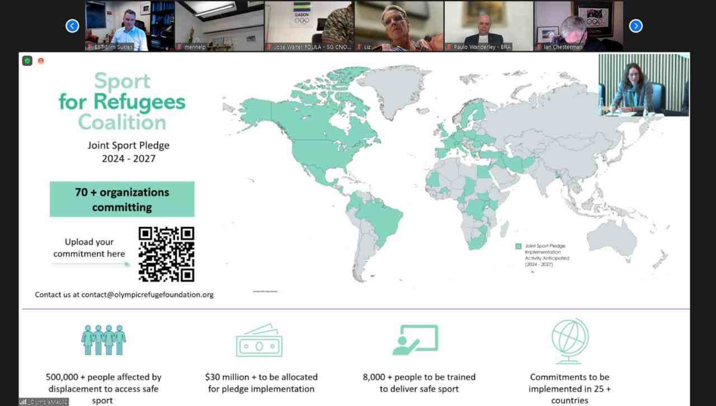Select the Gabon flag participant tile
Screen dimensions: 716x406
click(x=309, y=26)
